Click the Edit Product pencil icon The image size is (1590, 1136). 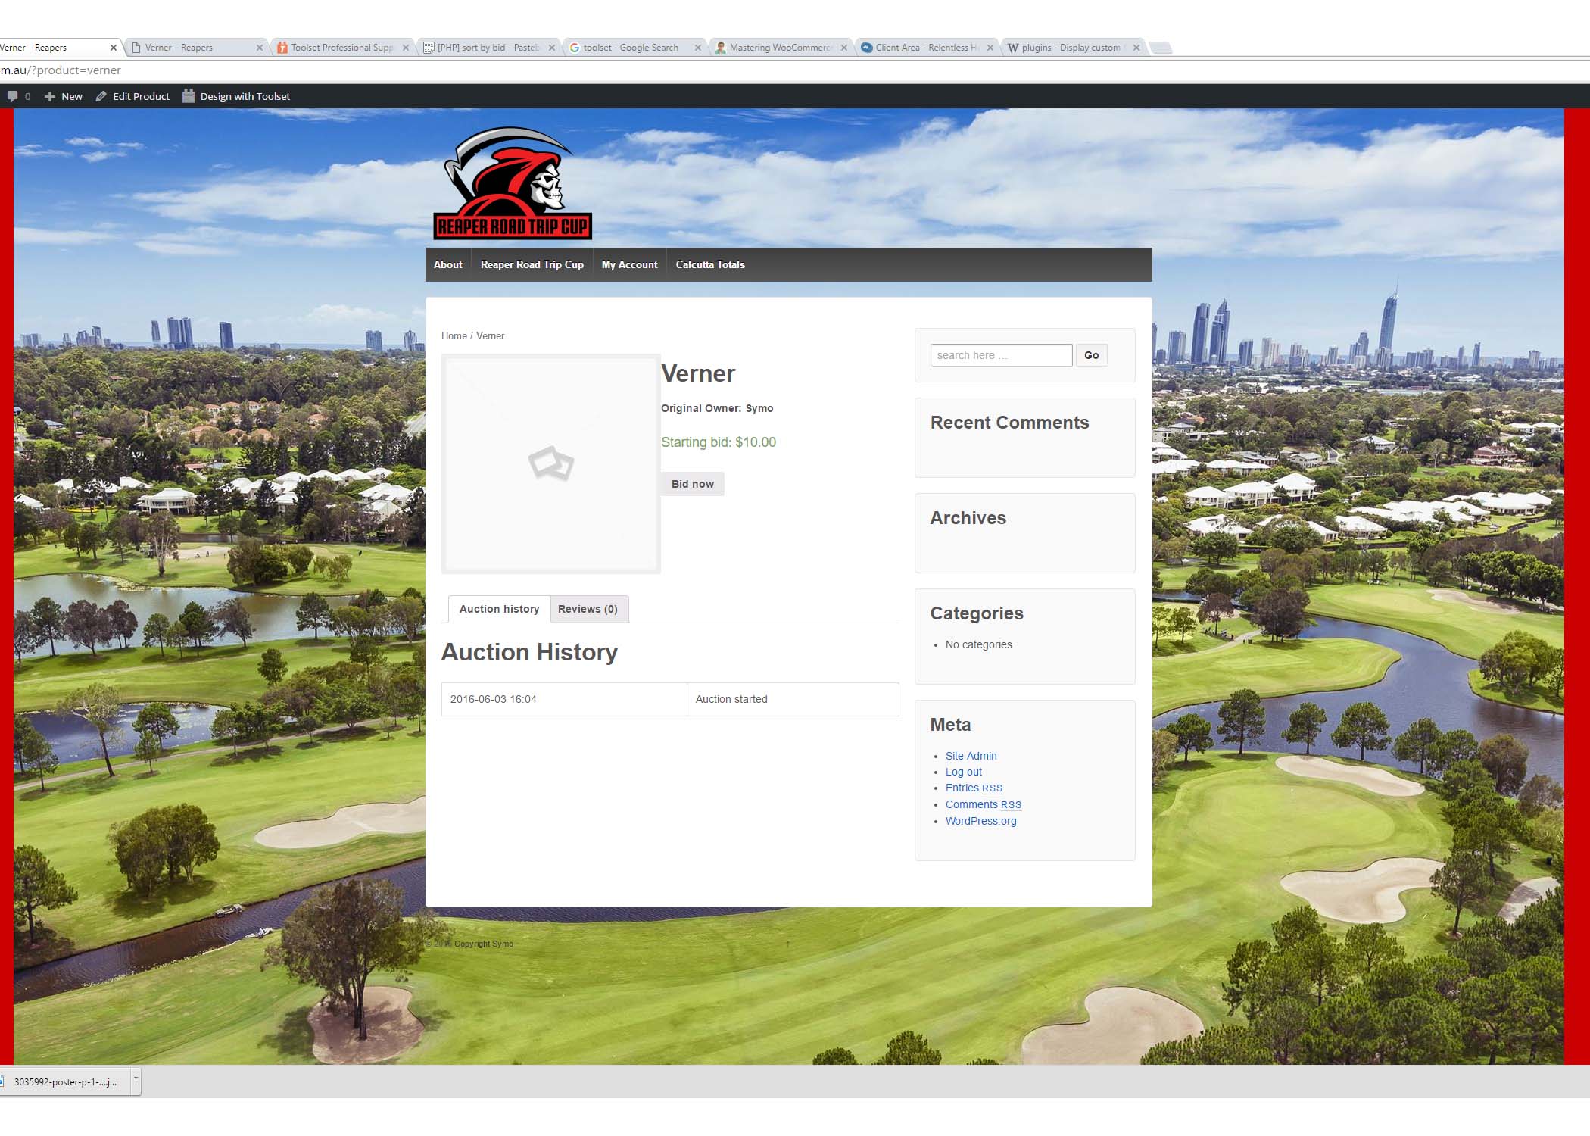101,96
